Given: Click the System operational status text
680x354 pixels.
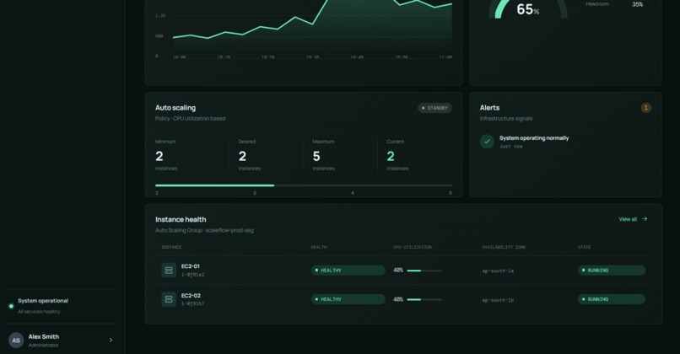Looking at the screenshot, I should 43,301.
